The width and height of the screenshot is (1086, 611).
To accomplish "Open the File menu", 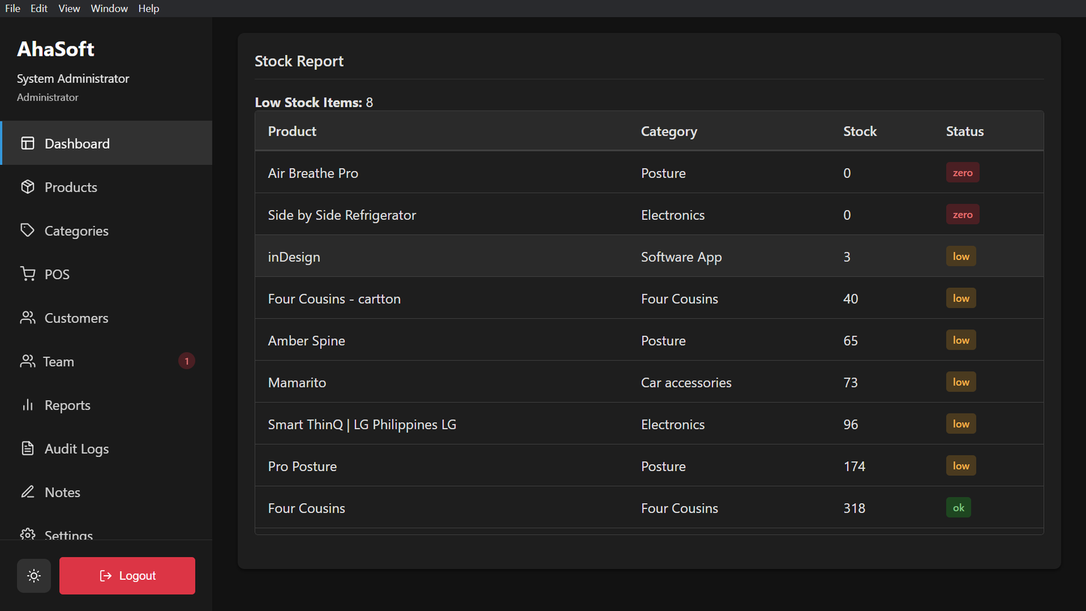I will 12,8.
